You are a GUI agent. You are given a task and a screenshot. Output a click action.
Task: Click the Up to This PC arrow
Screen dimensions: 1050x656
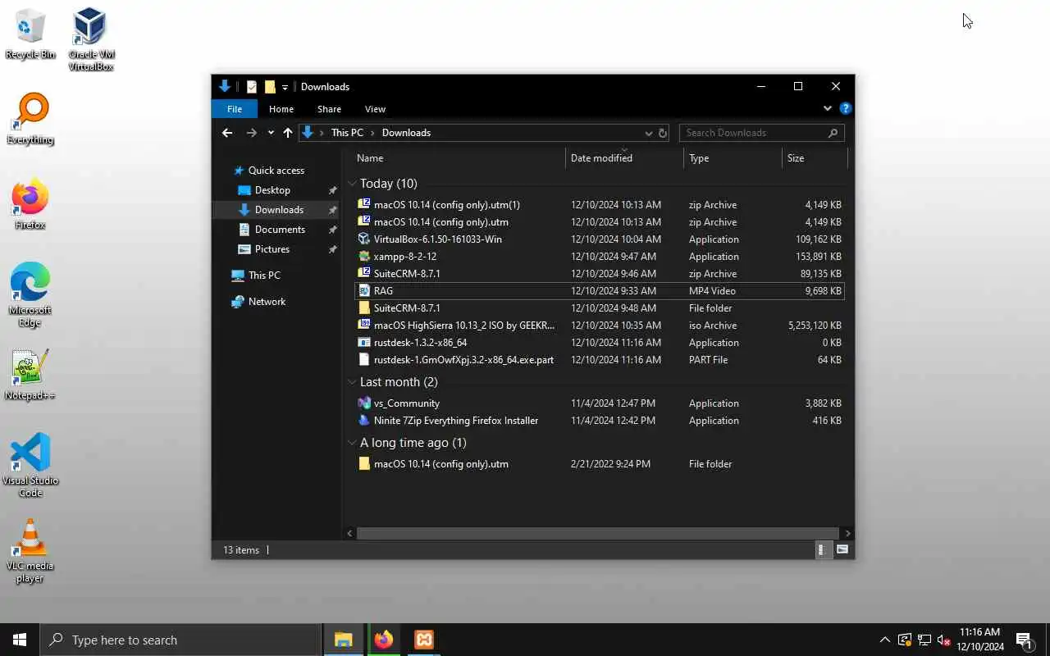287,133
